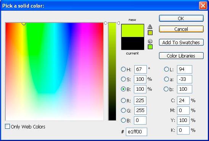Image resolution: width=209 pixels, height=141 pixels.
Task: Select the Lab a radio button
Action: tap(166, 79)
